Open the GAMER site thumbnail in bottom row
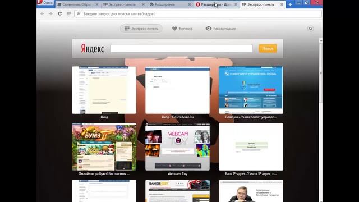This screenshot has height=202, width=359. [x=177, y=191]
